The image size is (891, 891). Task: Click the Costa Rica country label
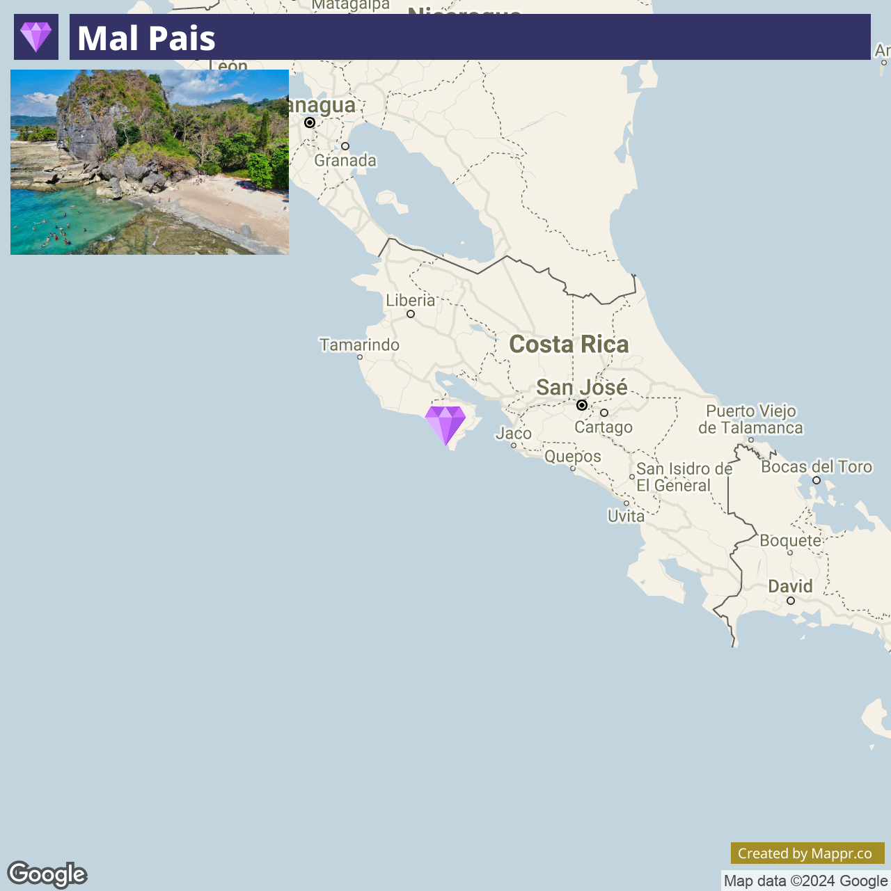tap(569, 344)
